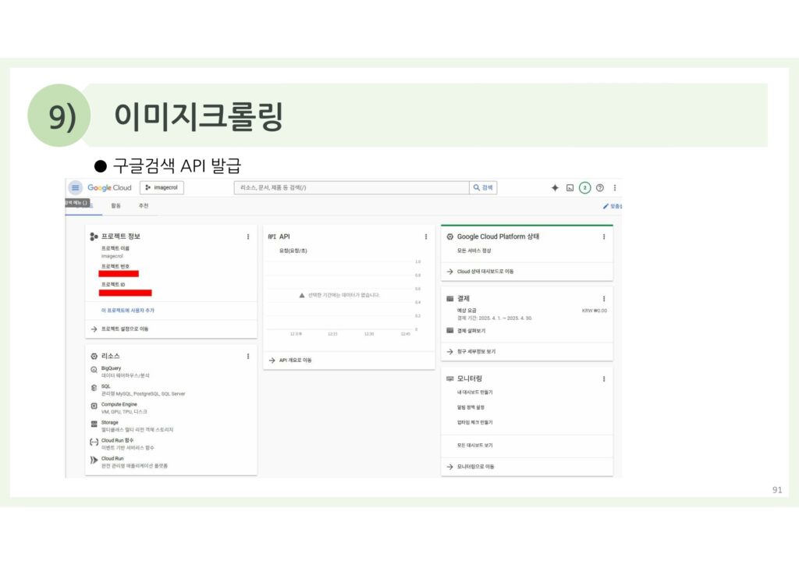
Task: Open the Compute Engine resource icon
Action: tap(94, 406)
